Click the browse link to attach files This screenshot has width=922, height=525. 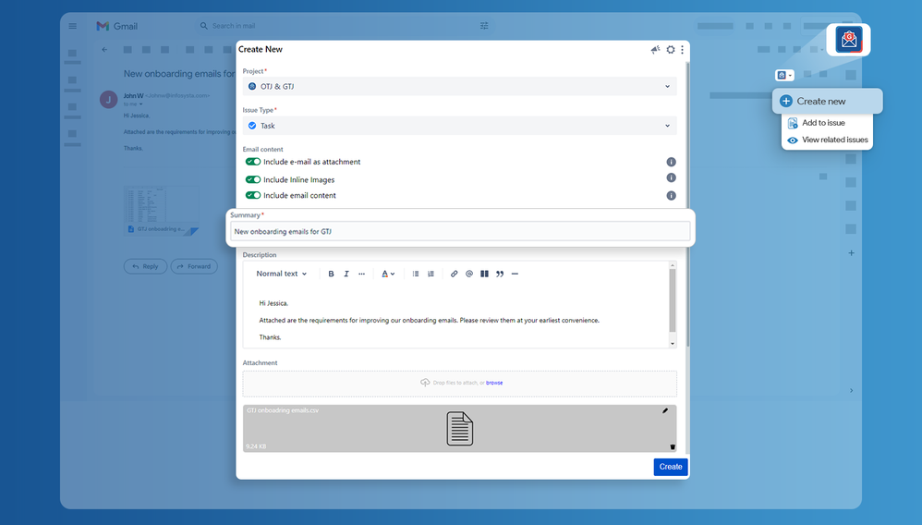click(x=494, y=383)
